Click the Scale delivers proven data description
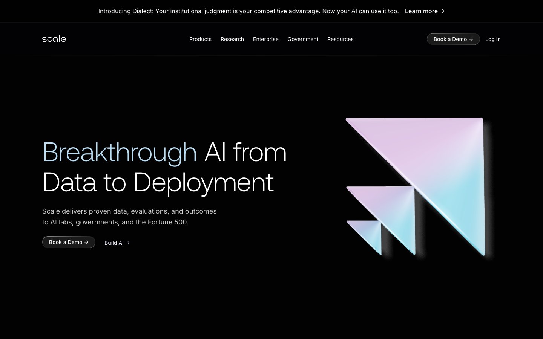543x339 pixels. [129, 217]
